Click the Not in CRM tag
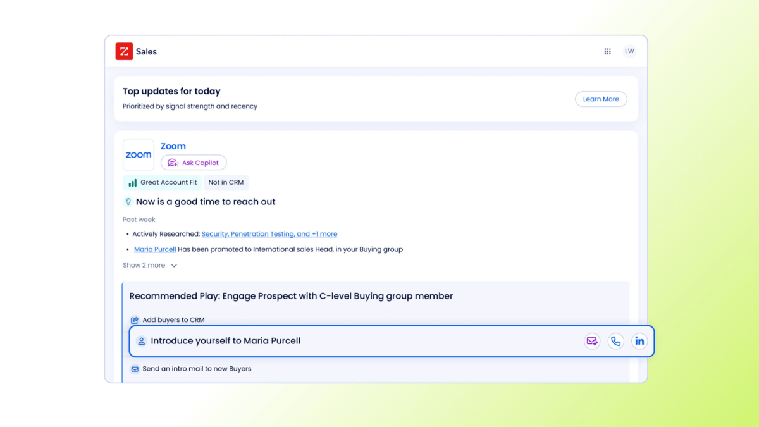 pos(226,183)
